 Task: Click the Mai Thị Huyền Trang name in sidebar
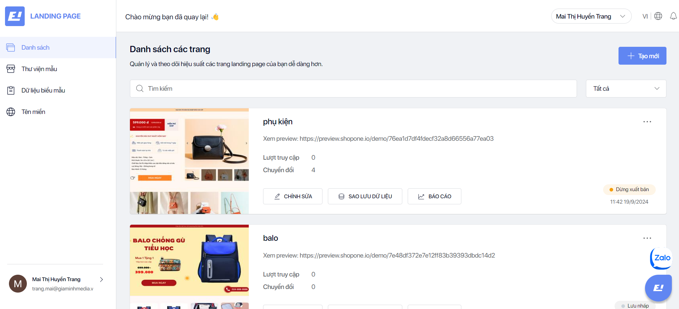tap(56, 279)
